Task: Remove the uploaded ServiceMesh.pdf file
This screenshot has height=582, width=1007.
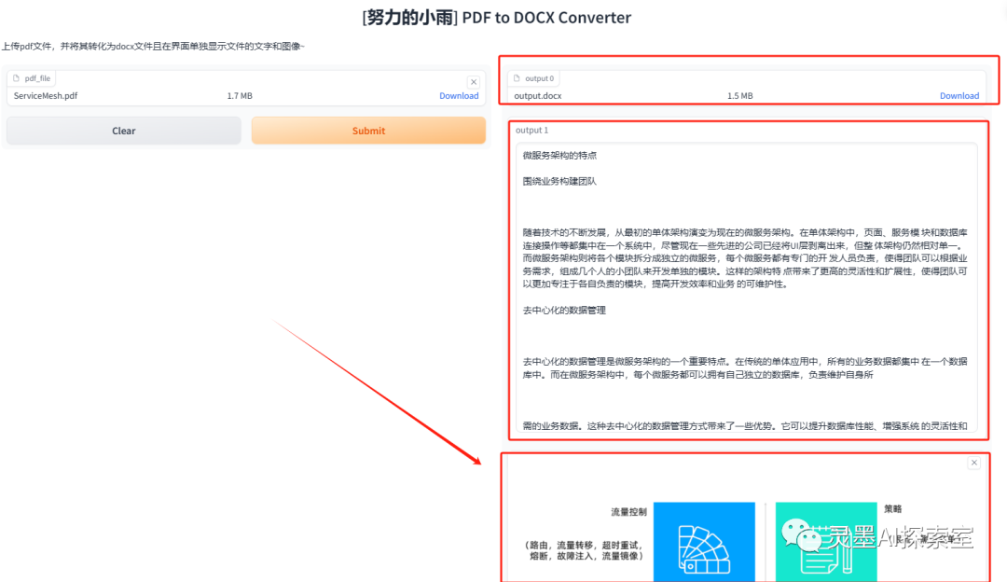Action: pyautogui.click(x=474, y=81)
